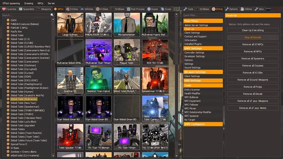This screenshot has width=283, height=159.
Task: Select the Toilet Camera TITAN icon
Action: [155, 109]
